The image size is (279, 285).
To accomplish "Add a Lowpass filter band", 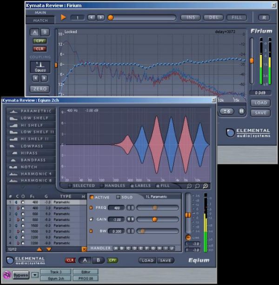I will 31,146.
